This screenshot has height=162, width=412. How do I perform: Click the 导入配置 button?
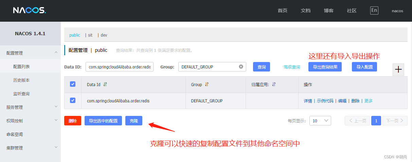point(364,67)
